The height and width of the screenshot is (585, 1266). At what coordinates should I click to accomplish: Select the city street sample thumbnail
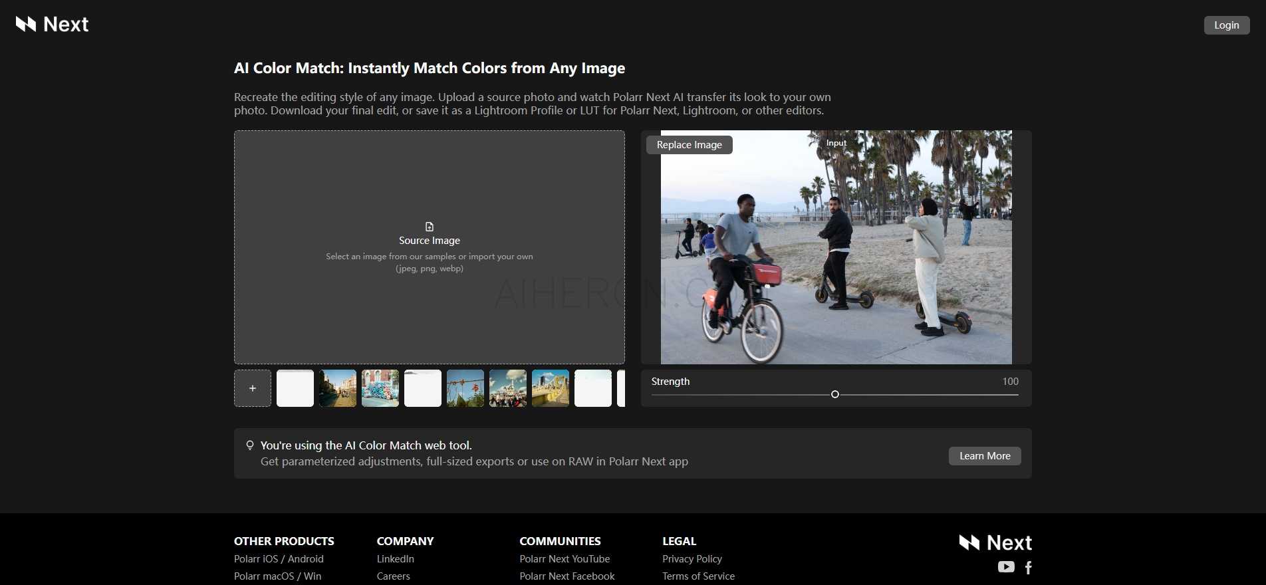coord(338,388)
